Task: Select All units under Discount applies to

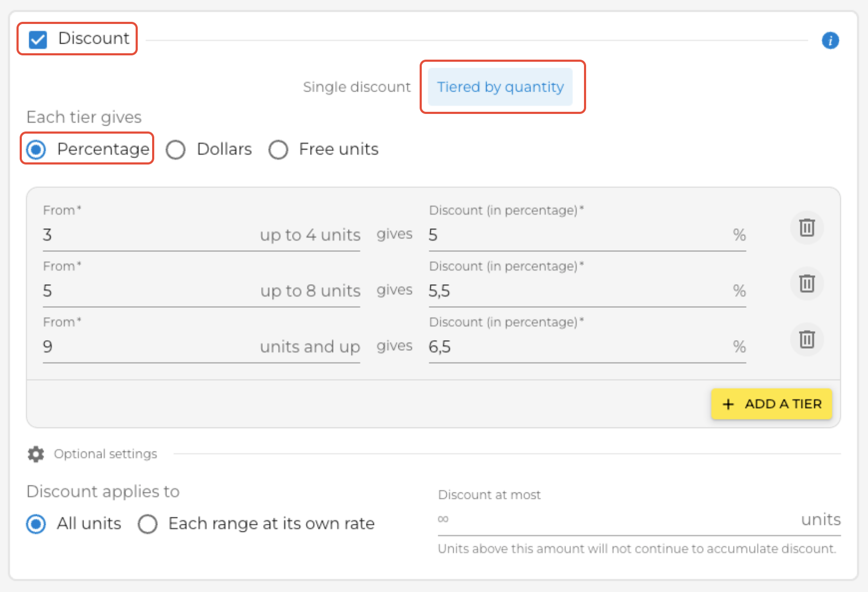Action: point(36,524)
